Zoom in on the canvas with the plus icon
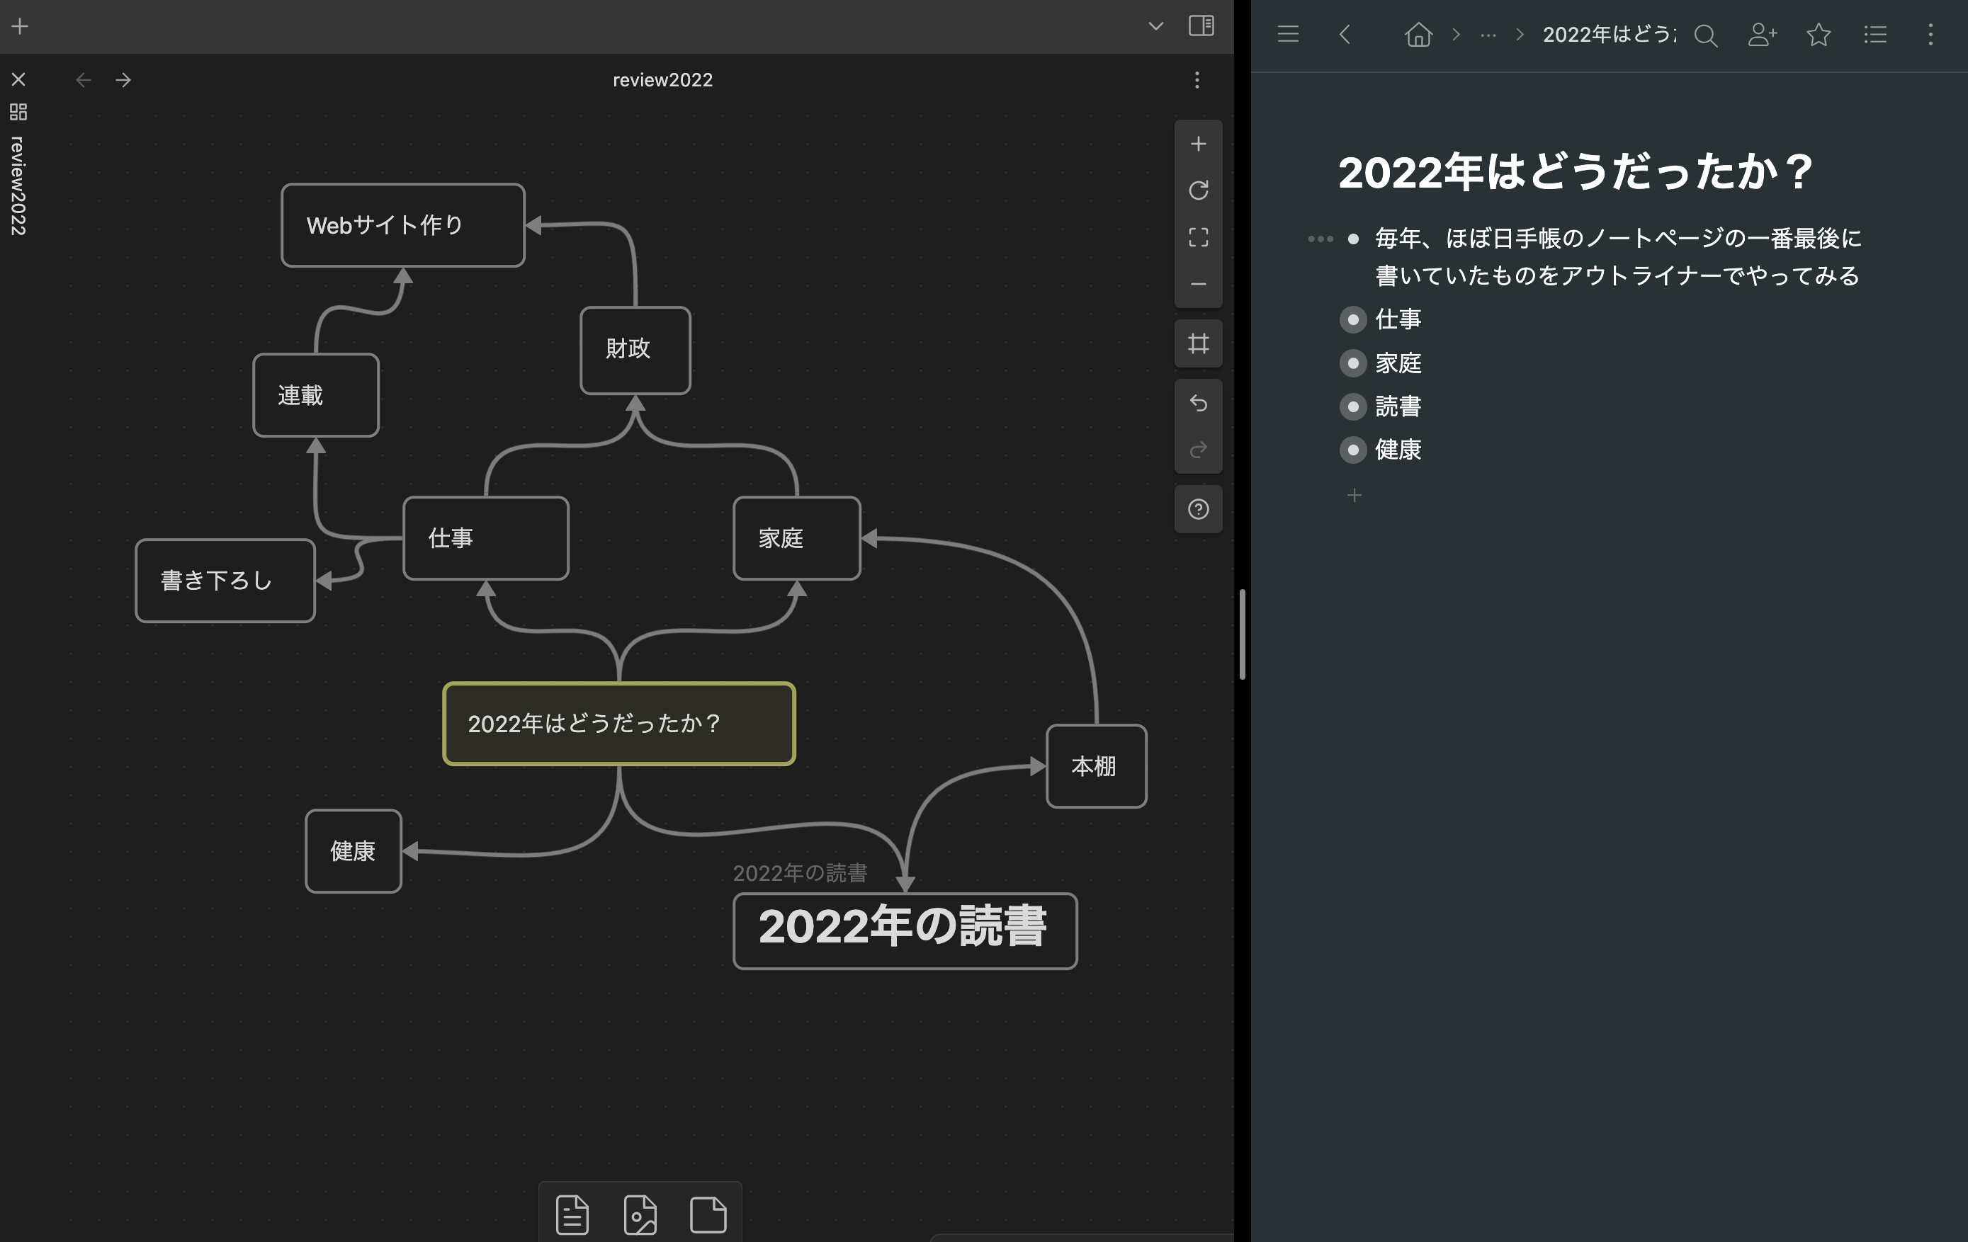The height and width of the screenshot is (1242, 1968). [x=1198, y=143]
